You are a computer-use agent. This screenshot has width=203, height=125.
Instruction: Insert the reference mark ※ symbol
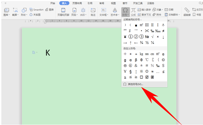141,71
